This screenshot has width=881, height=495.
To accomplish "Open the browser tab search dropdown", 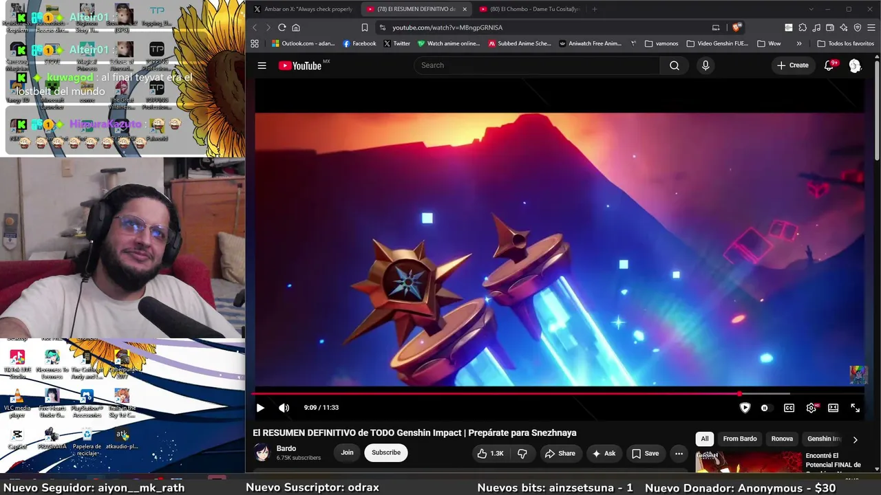I will (811, 9).
